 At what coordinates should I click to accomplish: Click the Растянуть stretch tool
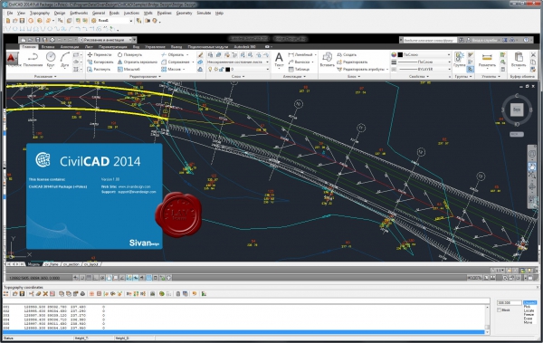click(x=99, y=70)
